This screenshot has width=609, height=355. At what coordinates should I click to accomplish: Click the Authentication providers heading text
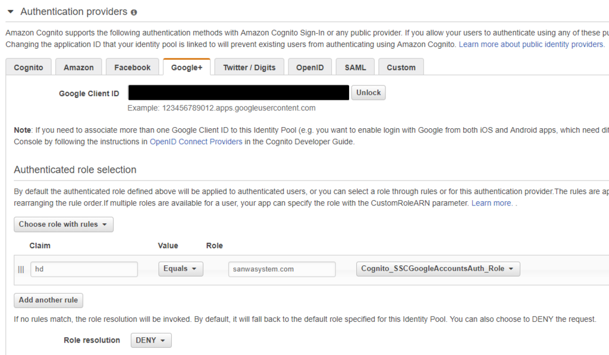pos(74,12)
